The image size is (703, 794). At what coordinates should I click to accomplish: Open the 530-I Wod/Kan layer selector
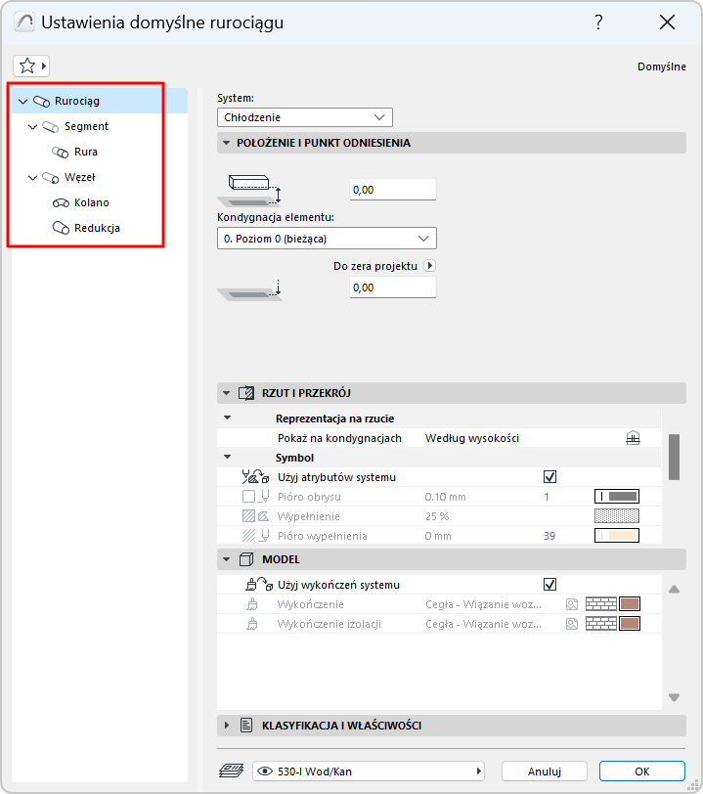[369, 772]
